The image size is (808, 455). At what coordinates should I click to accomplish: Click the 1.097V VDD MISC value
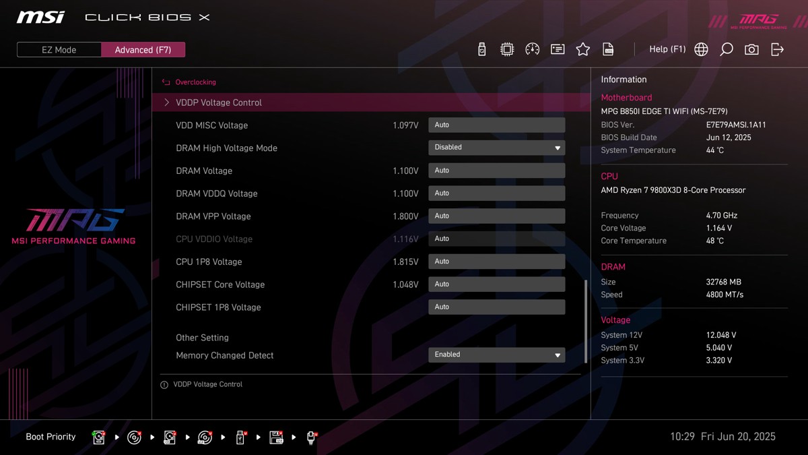tap(405, 125)
